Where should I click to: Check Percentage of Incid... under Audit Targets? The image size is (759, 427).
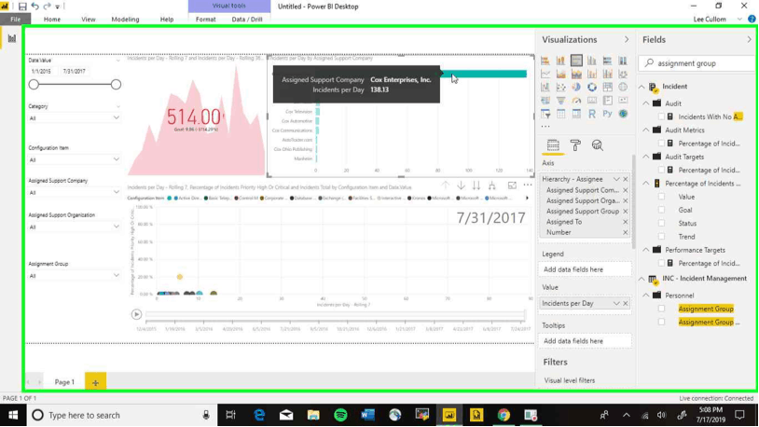pos(661,170)
